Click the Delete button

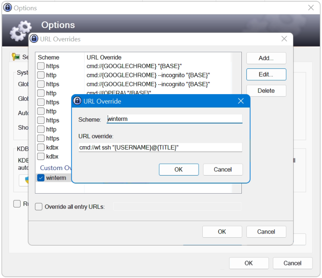(x=266, y=91)
